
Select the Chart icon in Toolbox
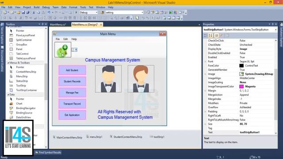[x=11, y=103]
